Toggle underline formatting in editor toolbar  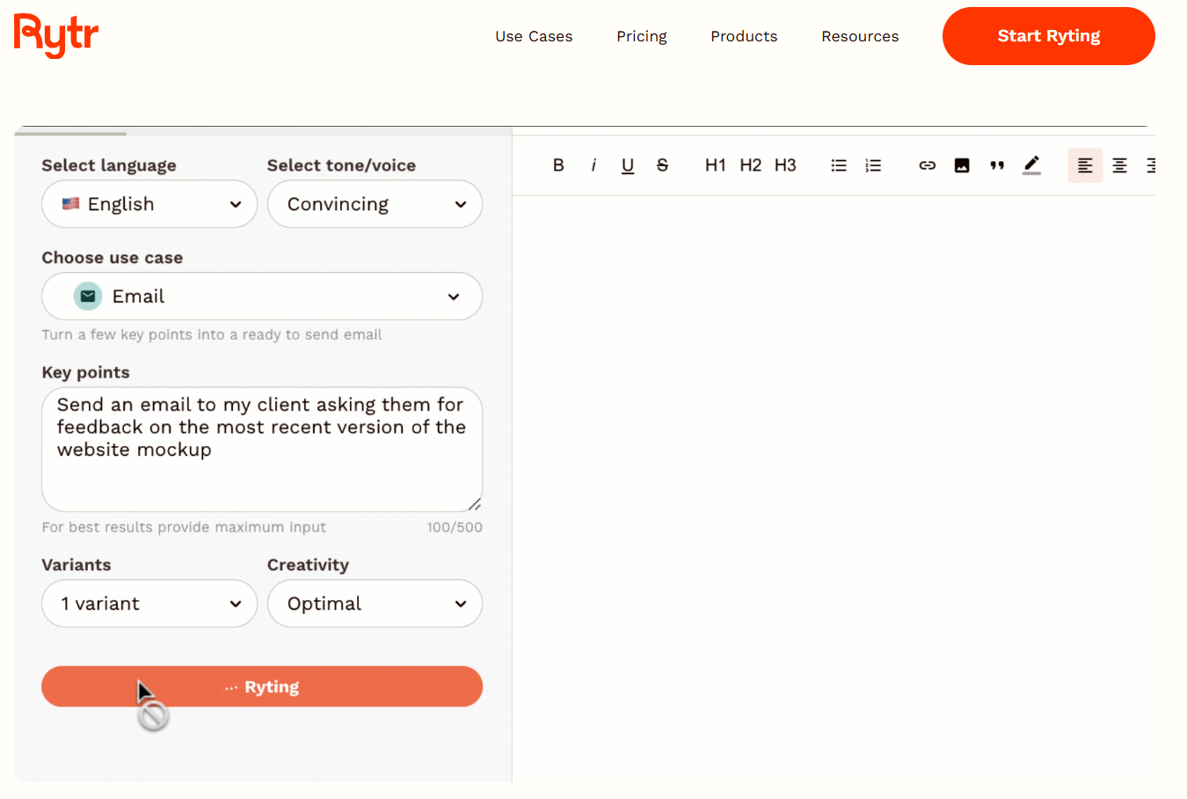(x=628, y=165)
